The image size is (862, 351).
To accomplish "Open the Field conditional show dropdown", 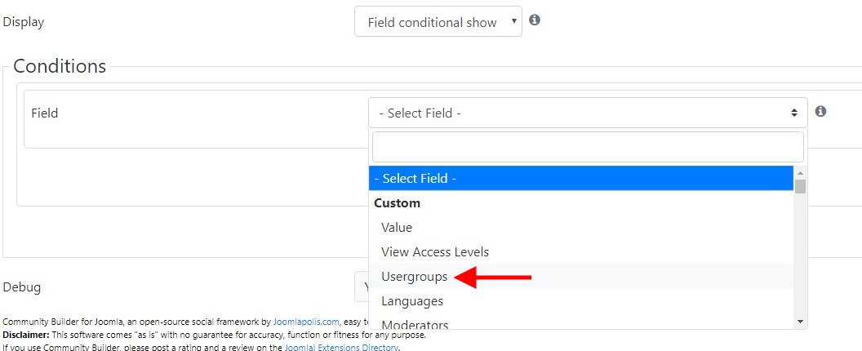I will (438, 21).
